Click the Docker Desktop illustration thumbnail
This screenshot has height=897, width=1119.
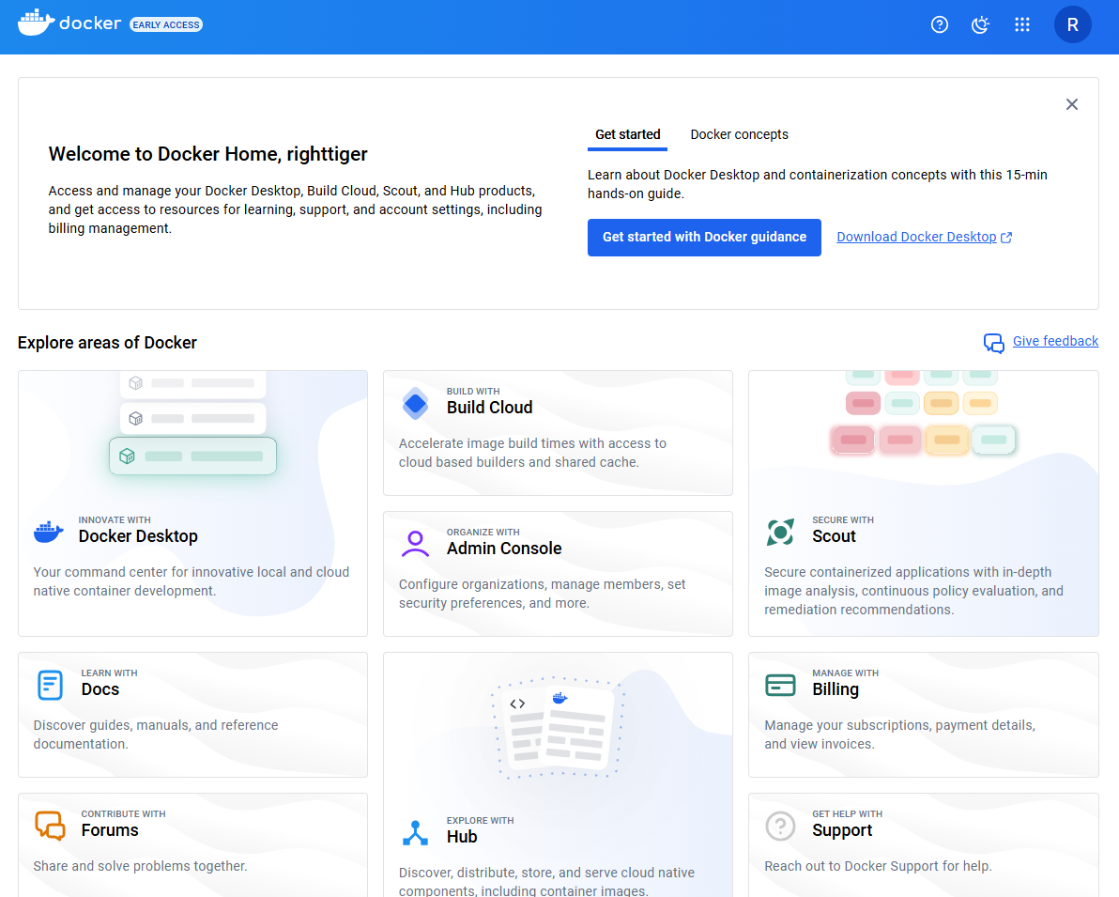pyautogui.click(x=192, y=424)
